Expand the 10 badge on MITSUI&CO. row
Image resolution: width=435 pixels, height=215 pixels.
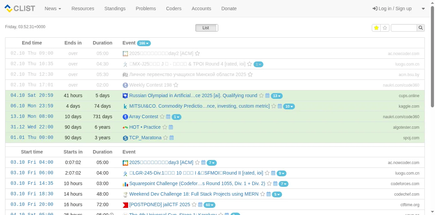289,107
